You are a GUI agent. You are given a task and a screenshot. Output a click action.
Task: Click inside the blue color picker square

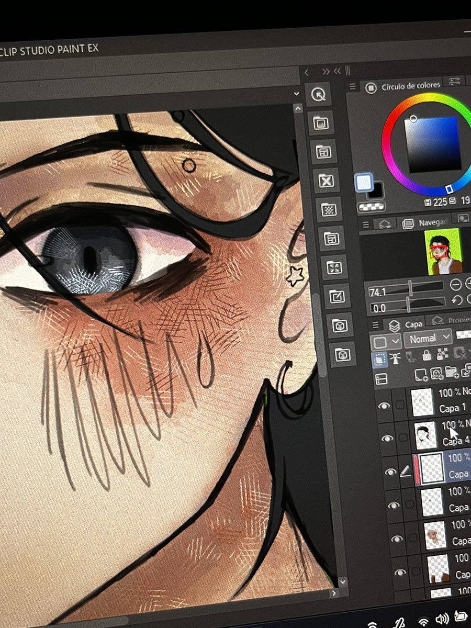point(432,144)
